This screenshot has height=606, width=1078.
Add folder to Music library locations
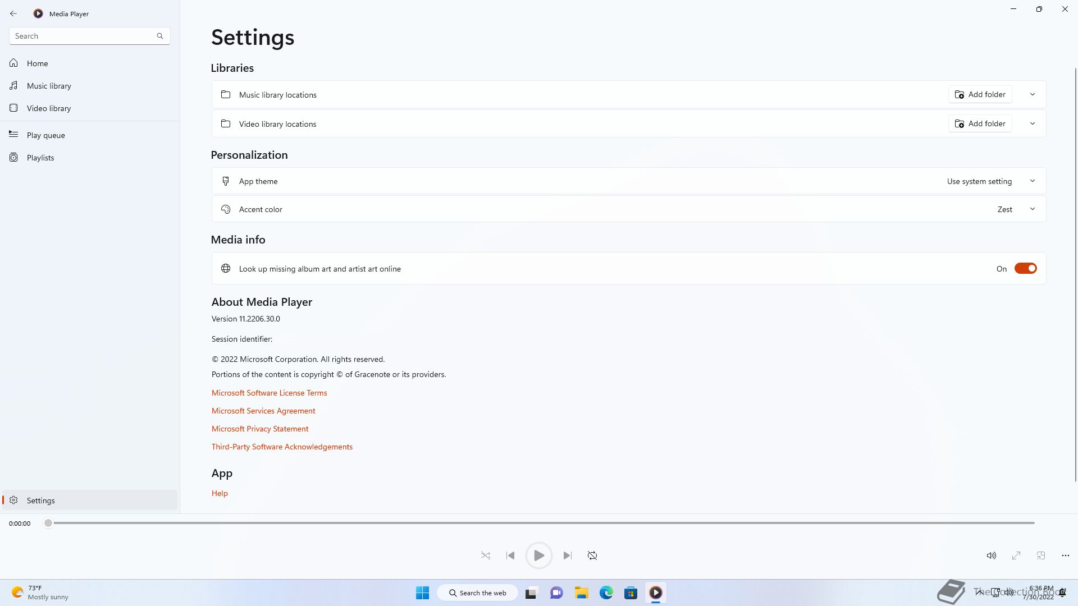tap(980, 94)
